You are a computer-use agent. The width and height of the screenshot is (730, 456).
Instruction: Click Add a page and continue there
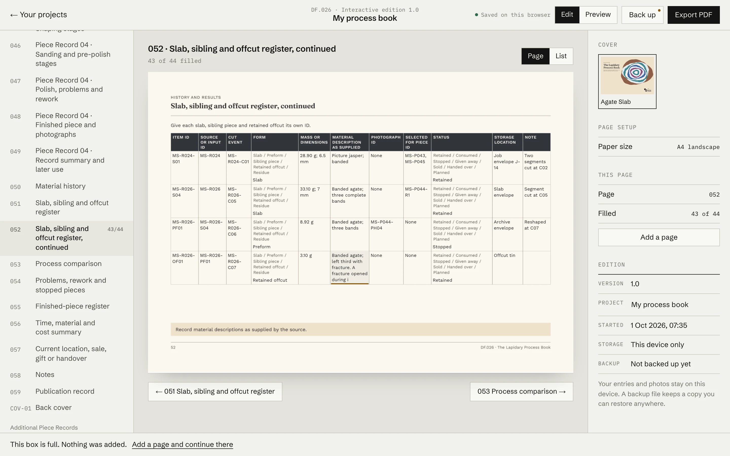pyautogui.click(x=182, y=445)
